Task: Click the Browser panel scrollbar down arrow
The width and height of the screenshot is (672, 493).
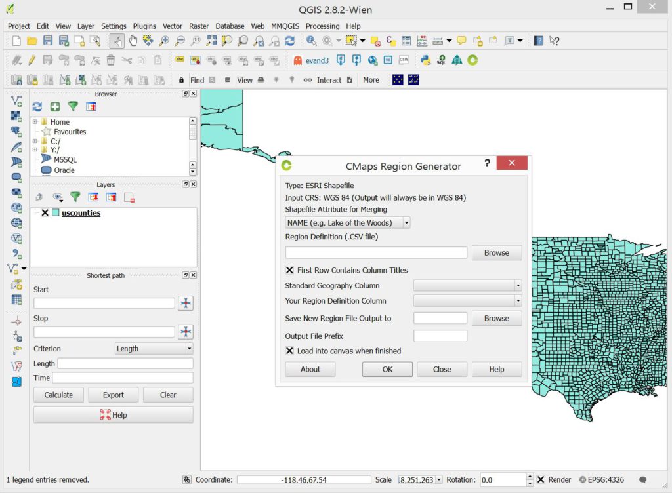Action: coord(193,172)
